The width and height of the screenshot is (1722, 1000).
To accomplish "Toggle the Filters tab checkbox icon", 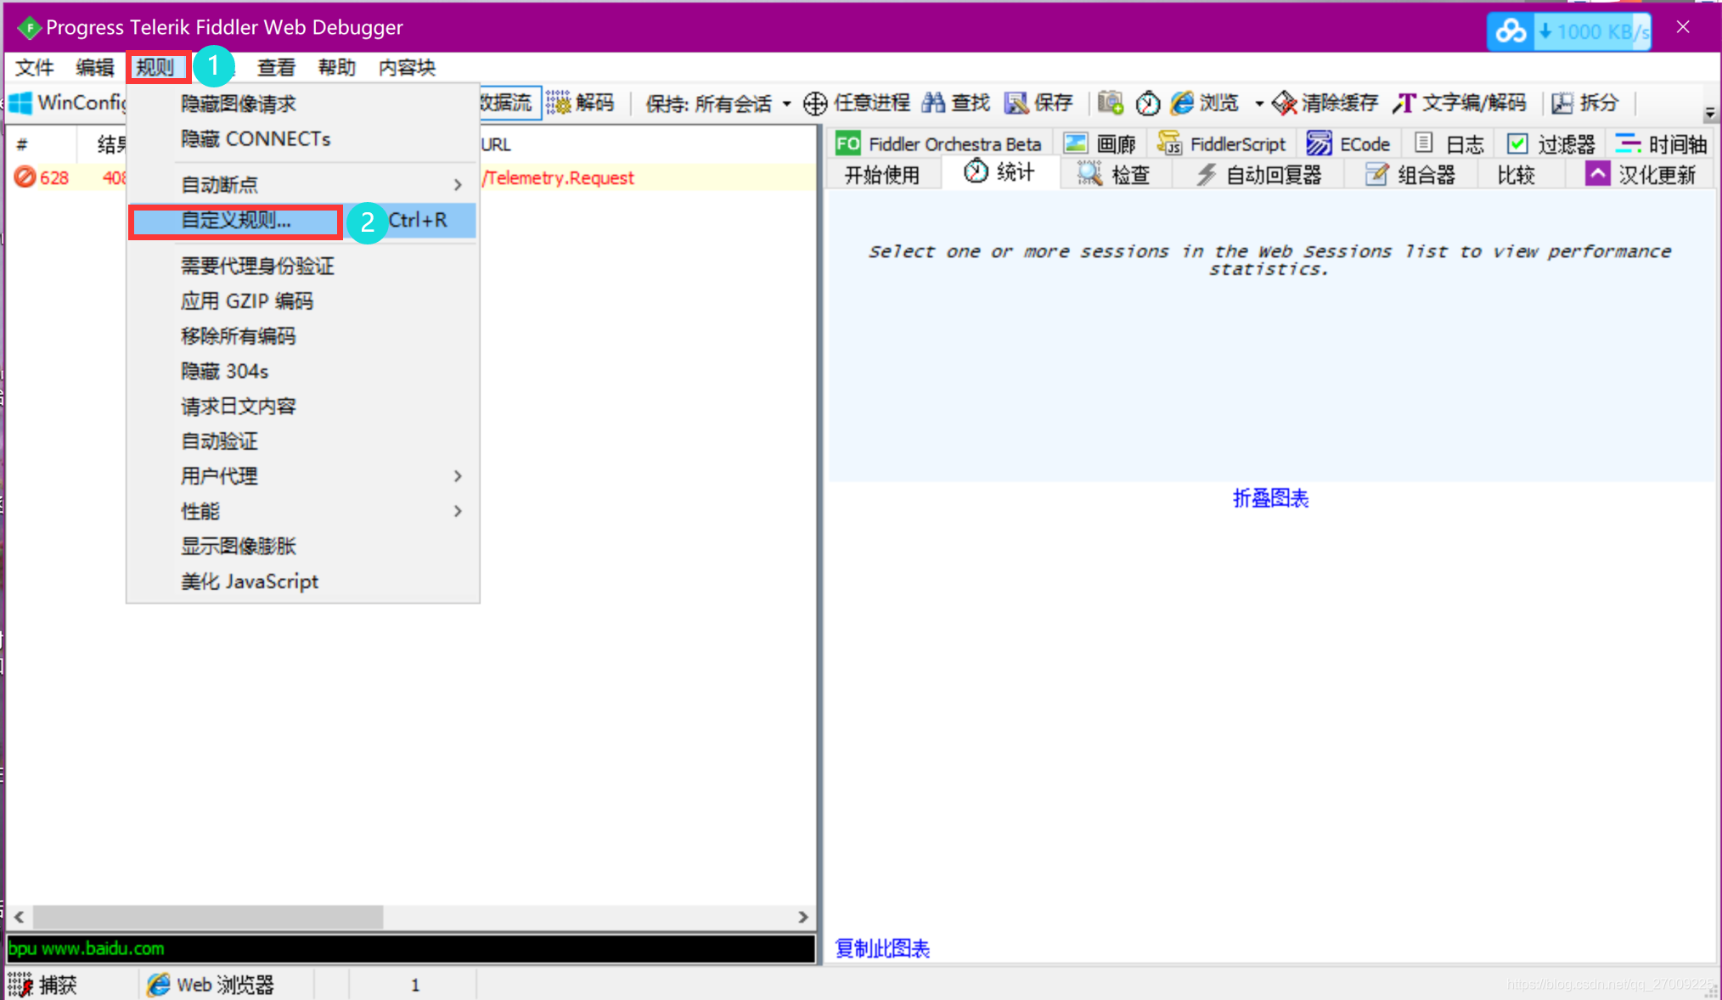I will pos(1517,143).
